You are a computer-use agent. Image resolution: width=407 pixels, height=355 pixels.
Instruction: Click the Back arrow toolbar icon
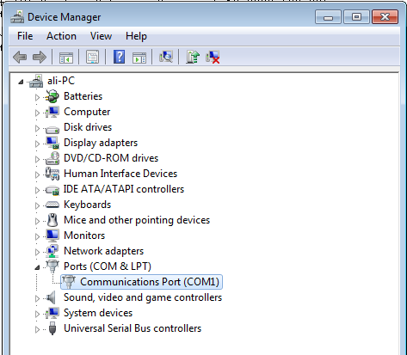20,57
